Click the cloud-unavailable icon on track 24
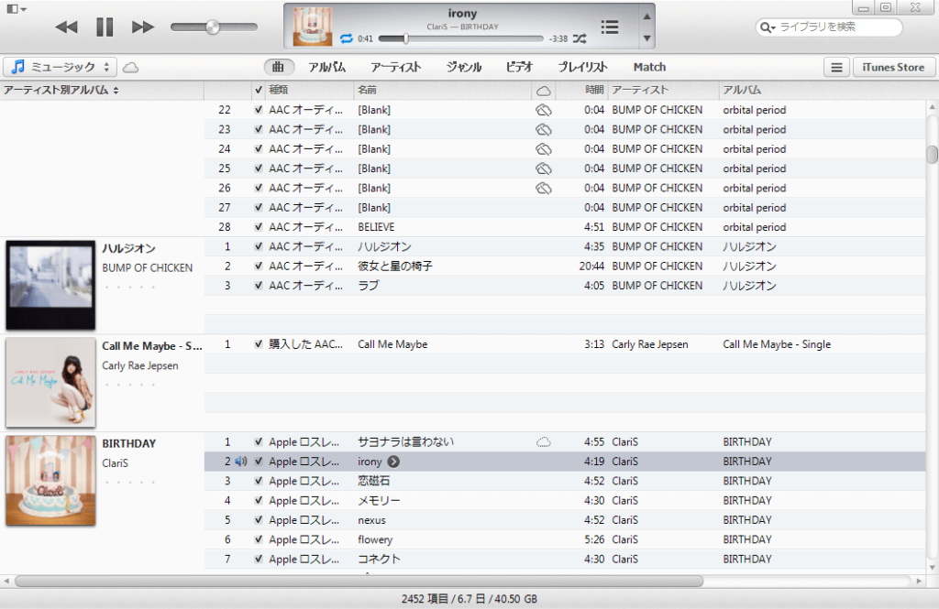This screenshot has width=939, height=609. click(543, 149)
